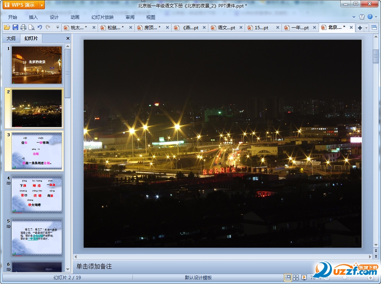381x284 pixels.
Task: Start slideshow from status bar play icon
Action: pyautogui.click(x=304, y=277)
